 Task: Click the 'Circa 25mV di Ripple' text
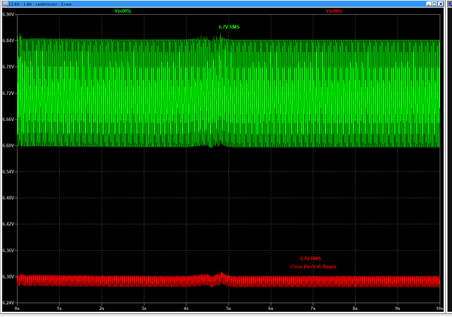point(313,266)
